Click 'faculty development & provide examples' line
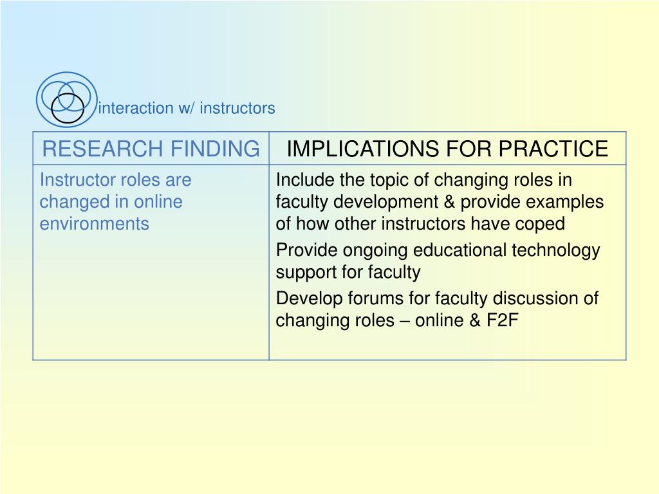The height and width of the screenshot is (494, 659). [x=440, y=202]
